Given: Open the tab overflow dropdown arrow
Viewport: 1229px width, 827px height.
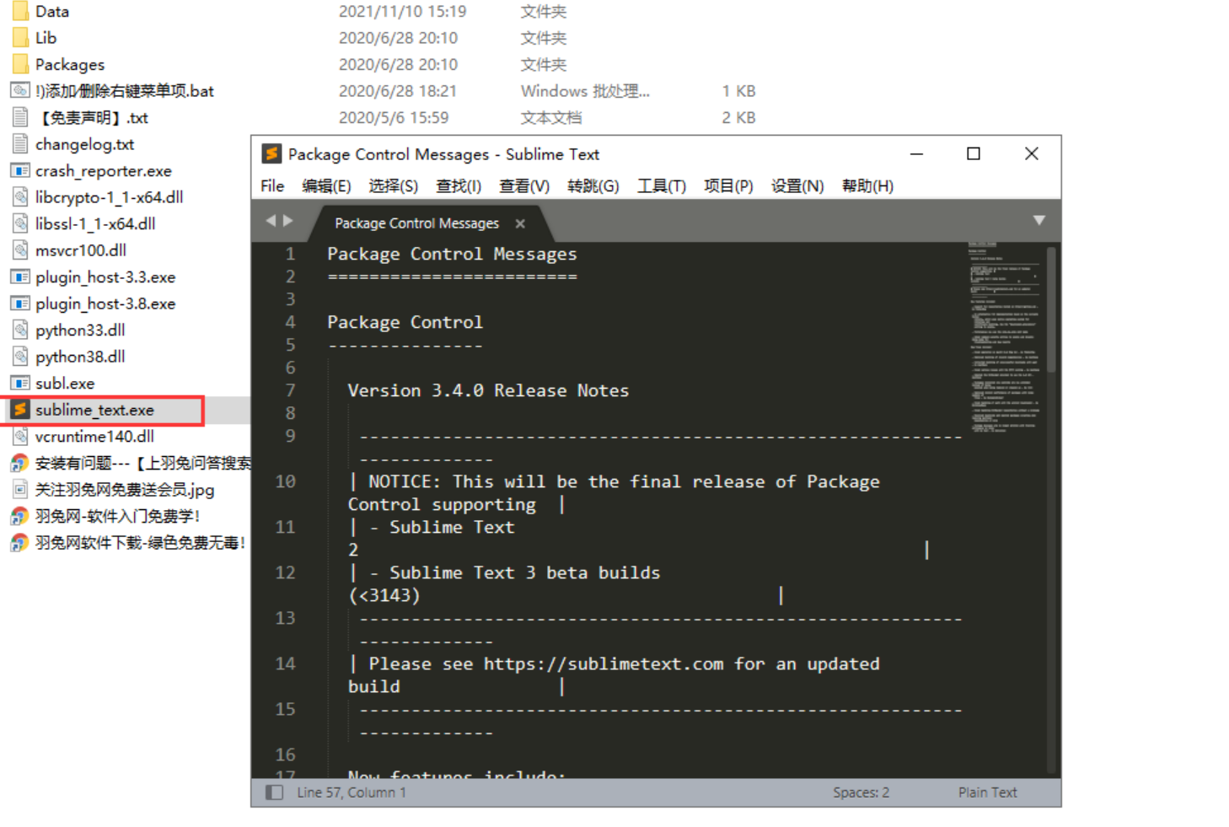Looking at the screenshot, I should [1038, 220].
